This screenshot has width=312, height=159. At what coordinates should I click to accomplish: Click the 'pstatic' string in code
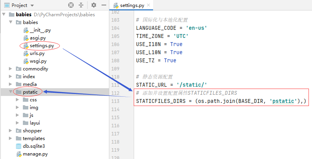point(283,101)
